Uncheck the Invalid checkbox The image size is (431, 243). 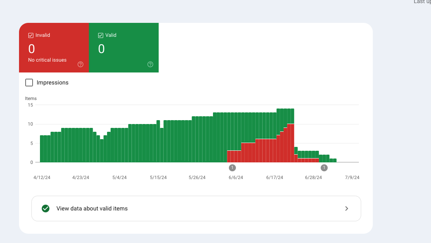coord(31,35)
